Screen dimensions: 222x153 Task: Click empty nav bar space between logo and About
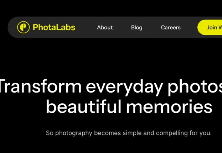click(86, 27)
